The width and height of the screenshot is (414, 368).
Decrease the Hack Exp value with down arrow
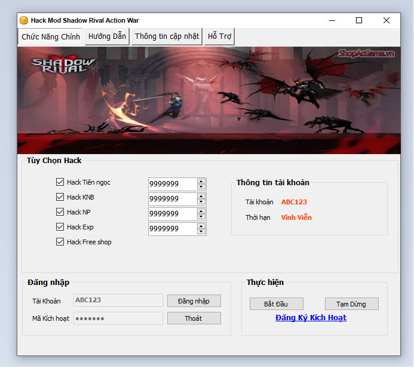pyautogui.click(x=201, y=232)
